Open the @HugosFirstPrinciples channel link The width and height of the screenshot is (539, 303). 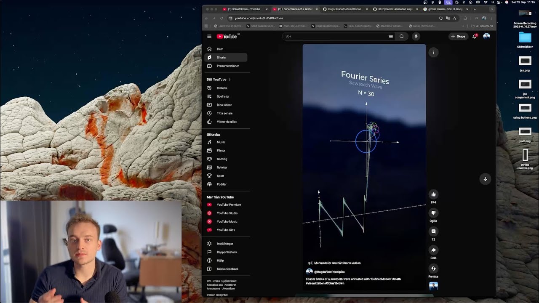point(329,272)
